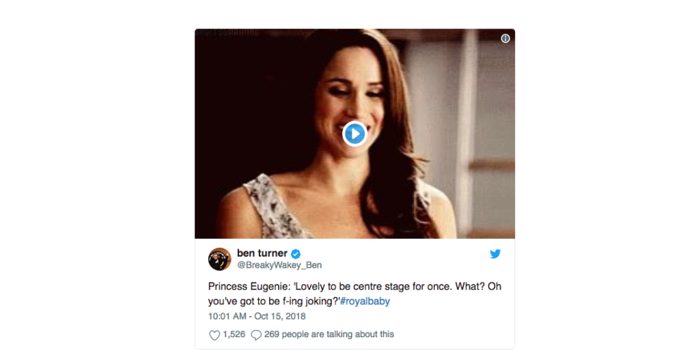Click the blue verified badge
Screen dimensions: 683x359
(296, 254)
